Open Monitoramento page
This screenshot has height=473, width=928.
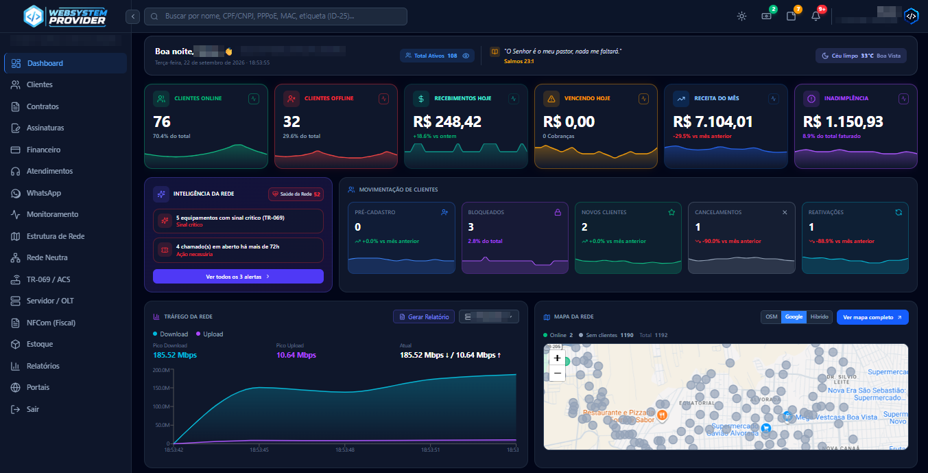click(66, 214)
